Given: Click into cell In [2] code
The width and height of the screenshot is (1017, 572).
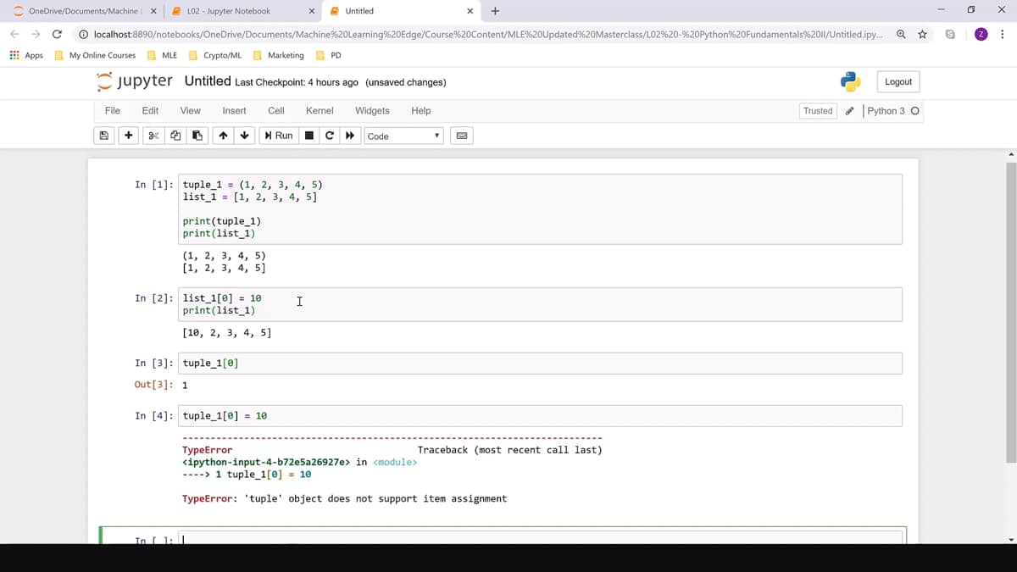Looking at the screenshot, I should click(540, 304).
